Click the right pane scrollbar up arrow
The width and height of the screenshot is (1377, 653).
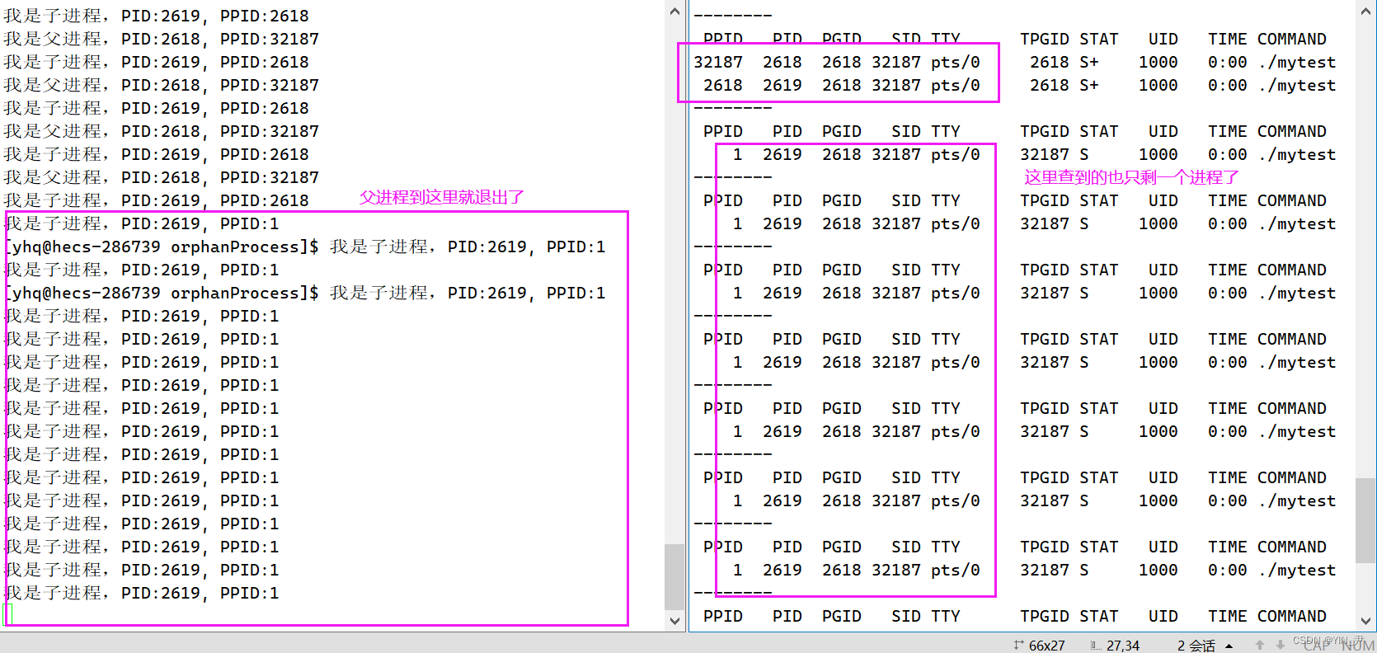tap(1365, 12)
